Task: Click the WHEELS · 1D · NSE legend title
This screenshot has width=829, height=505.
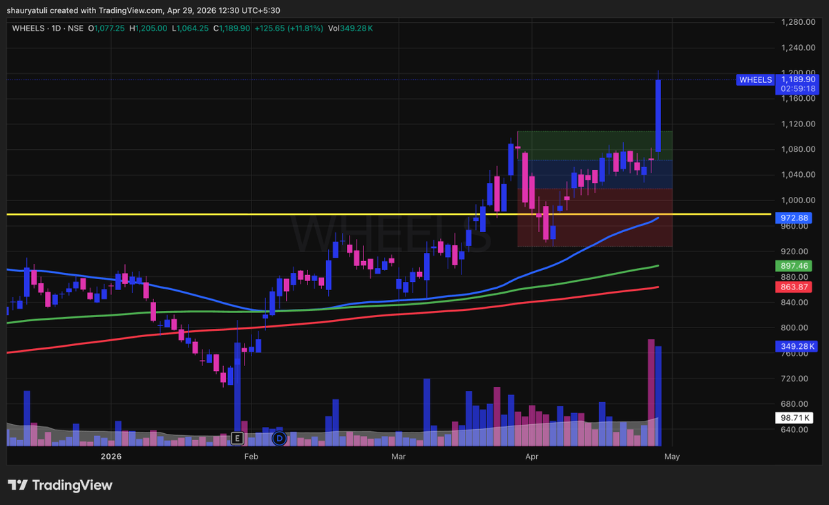Action: tap(47, 28)
